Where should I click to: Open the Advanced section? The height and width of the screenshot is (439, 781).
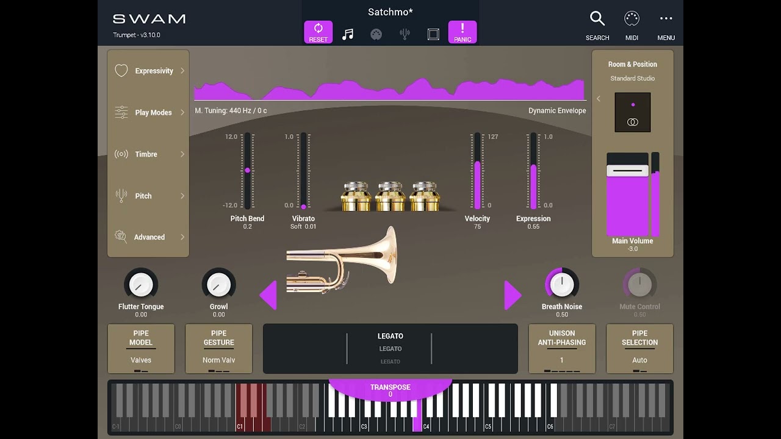pyautogui.click(x=148, y=237)
